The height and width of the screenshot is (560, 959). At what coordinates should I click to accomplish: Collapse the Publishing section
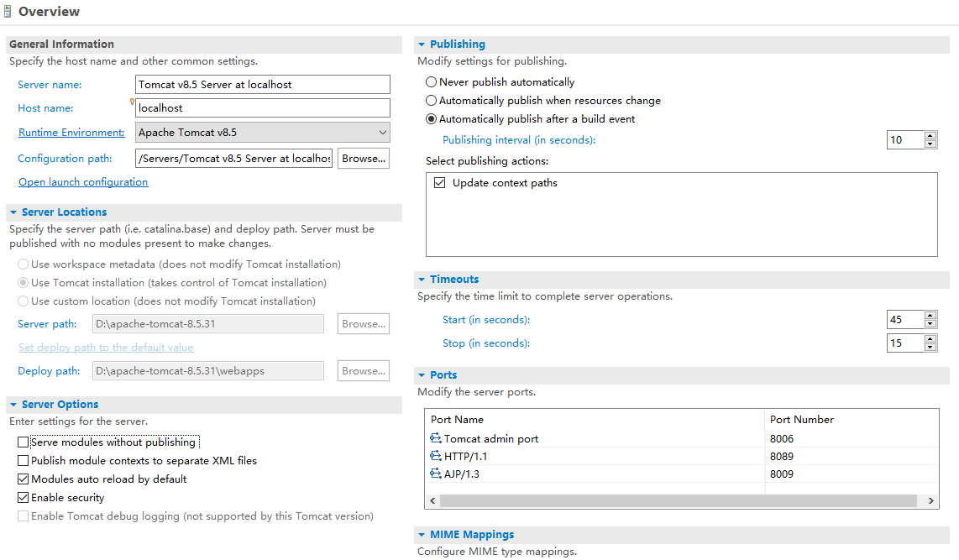pyautogui.click(x=422, y=44)
